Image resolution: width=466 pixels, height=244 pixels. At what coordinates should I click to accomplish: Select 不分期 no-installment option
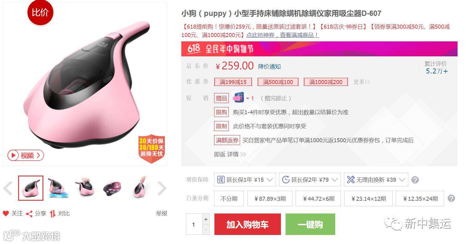[x=229, y=199]
